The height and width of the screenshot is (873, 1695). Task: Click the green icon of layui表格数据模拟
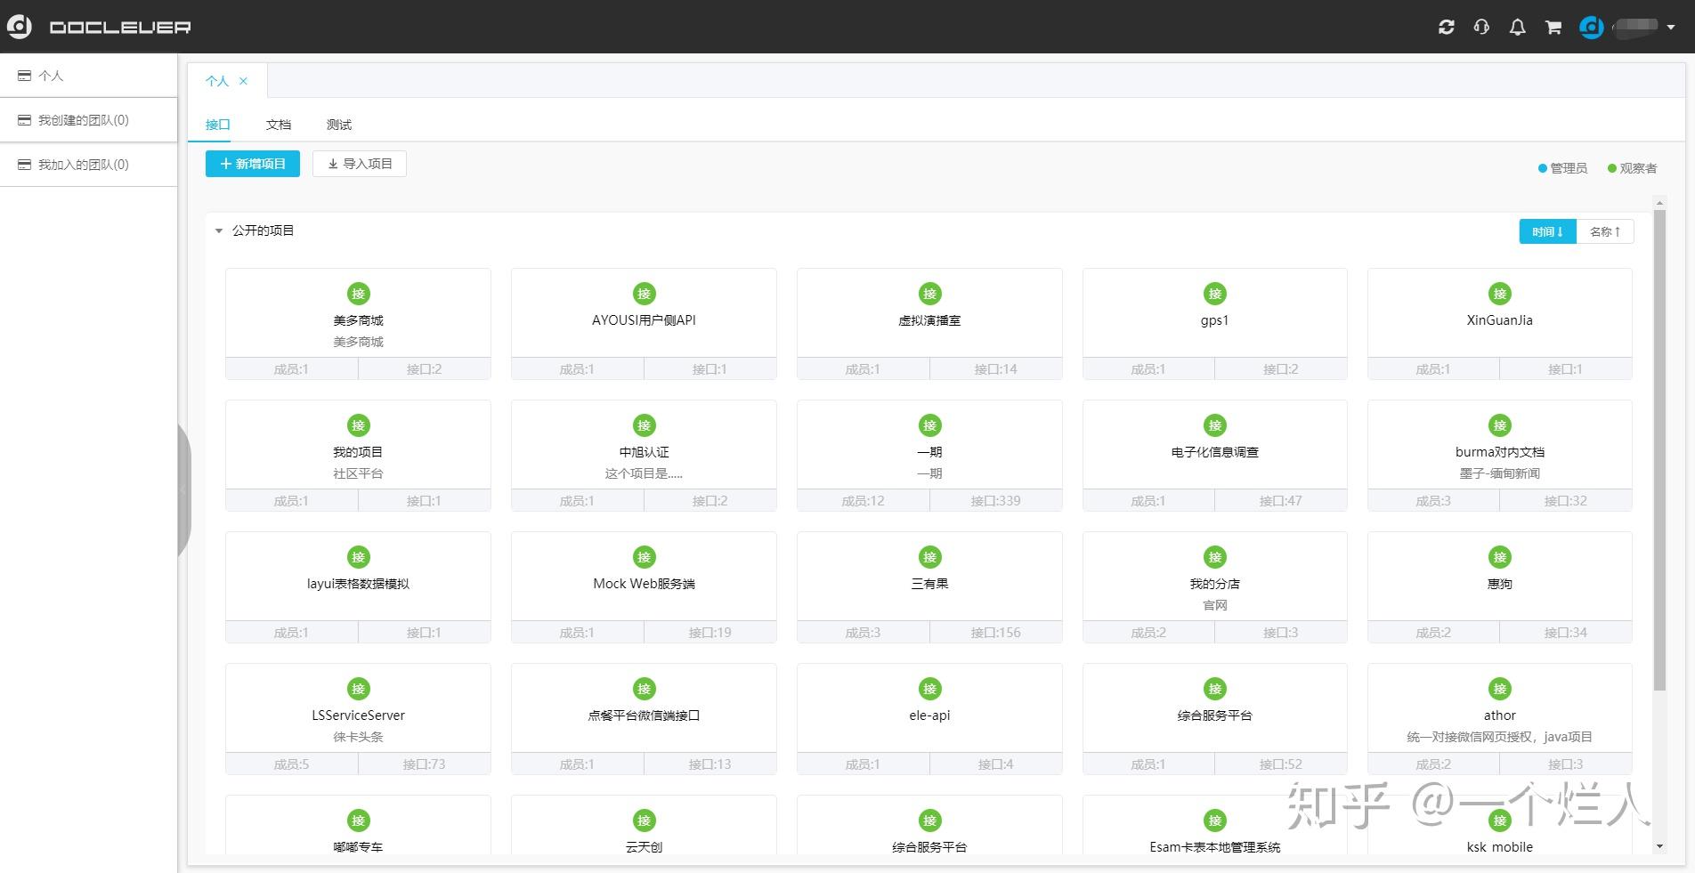tap(358, 557)
